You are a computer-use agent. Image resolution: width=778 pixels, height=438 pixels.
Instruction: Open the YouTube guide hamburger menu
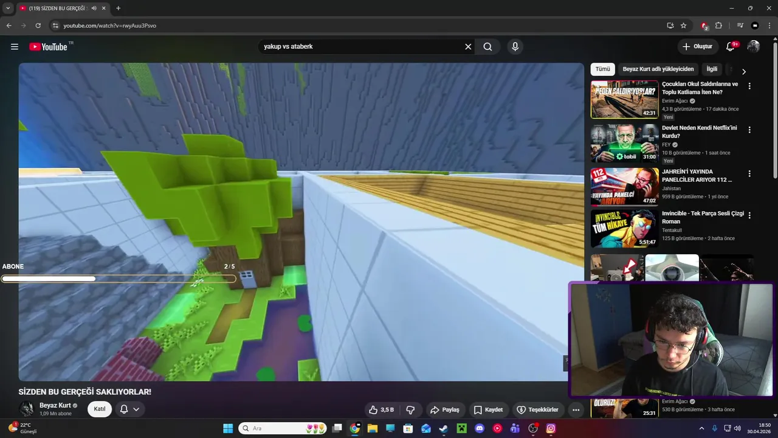tap(15, 47)
